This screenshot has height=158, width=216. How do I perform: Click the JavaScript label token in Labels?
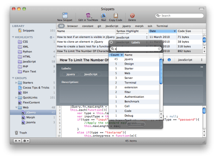click(91, 74)
